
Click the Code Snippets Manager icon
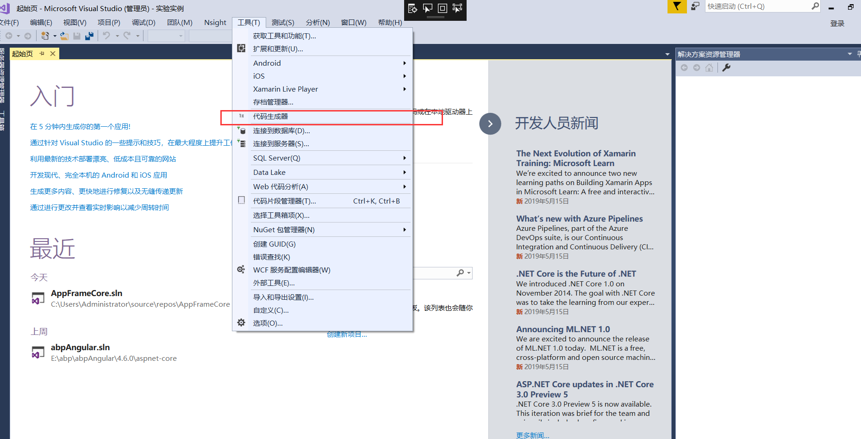tap(241, 200)
